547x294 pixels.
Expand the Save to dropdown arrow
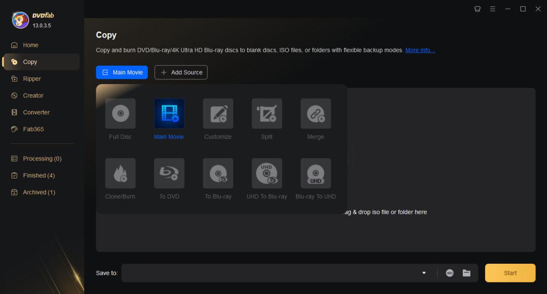pyautogui.click(x=424, y=273)
